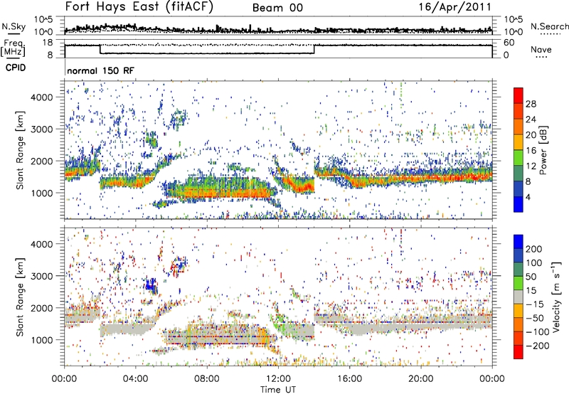Click the blue velocity patch near 2700 km

[x=151, y=285]
